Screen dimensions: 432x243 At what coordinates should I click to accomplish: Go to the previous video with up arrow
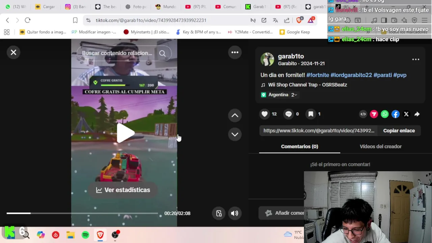click(235, 115)
